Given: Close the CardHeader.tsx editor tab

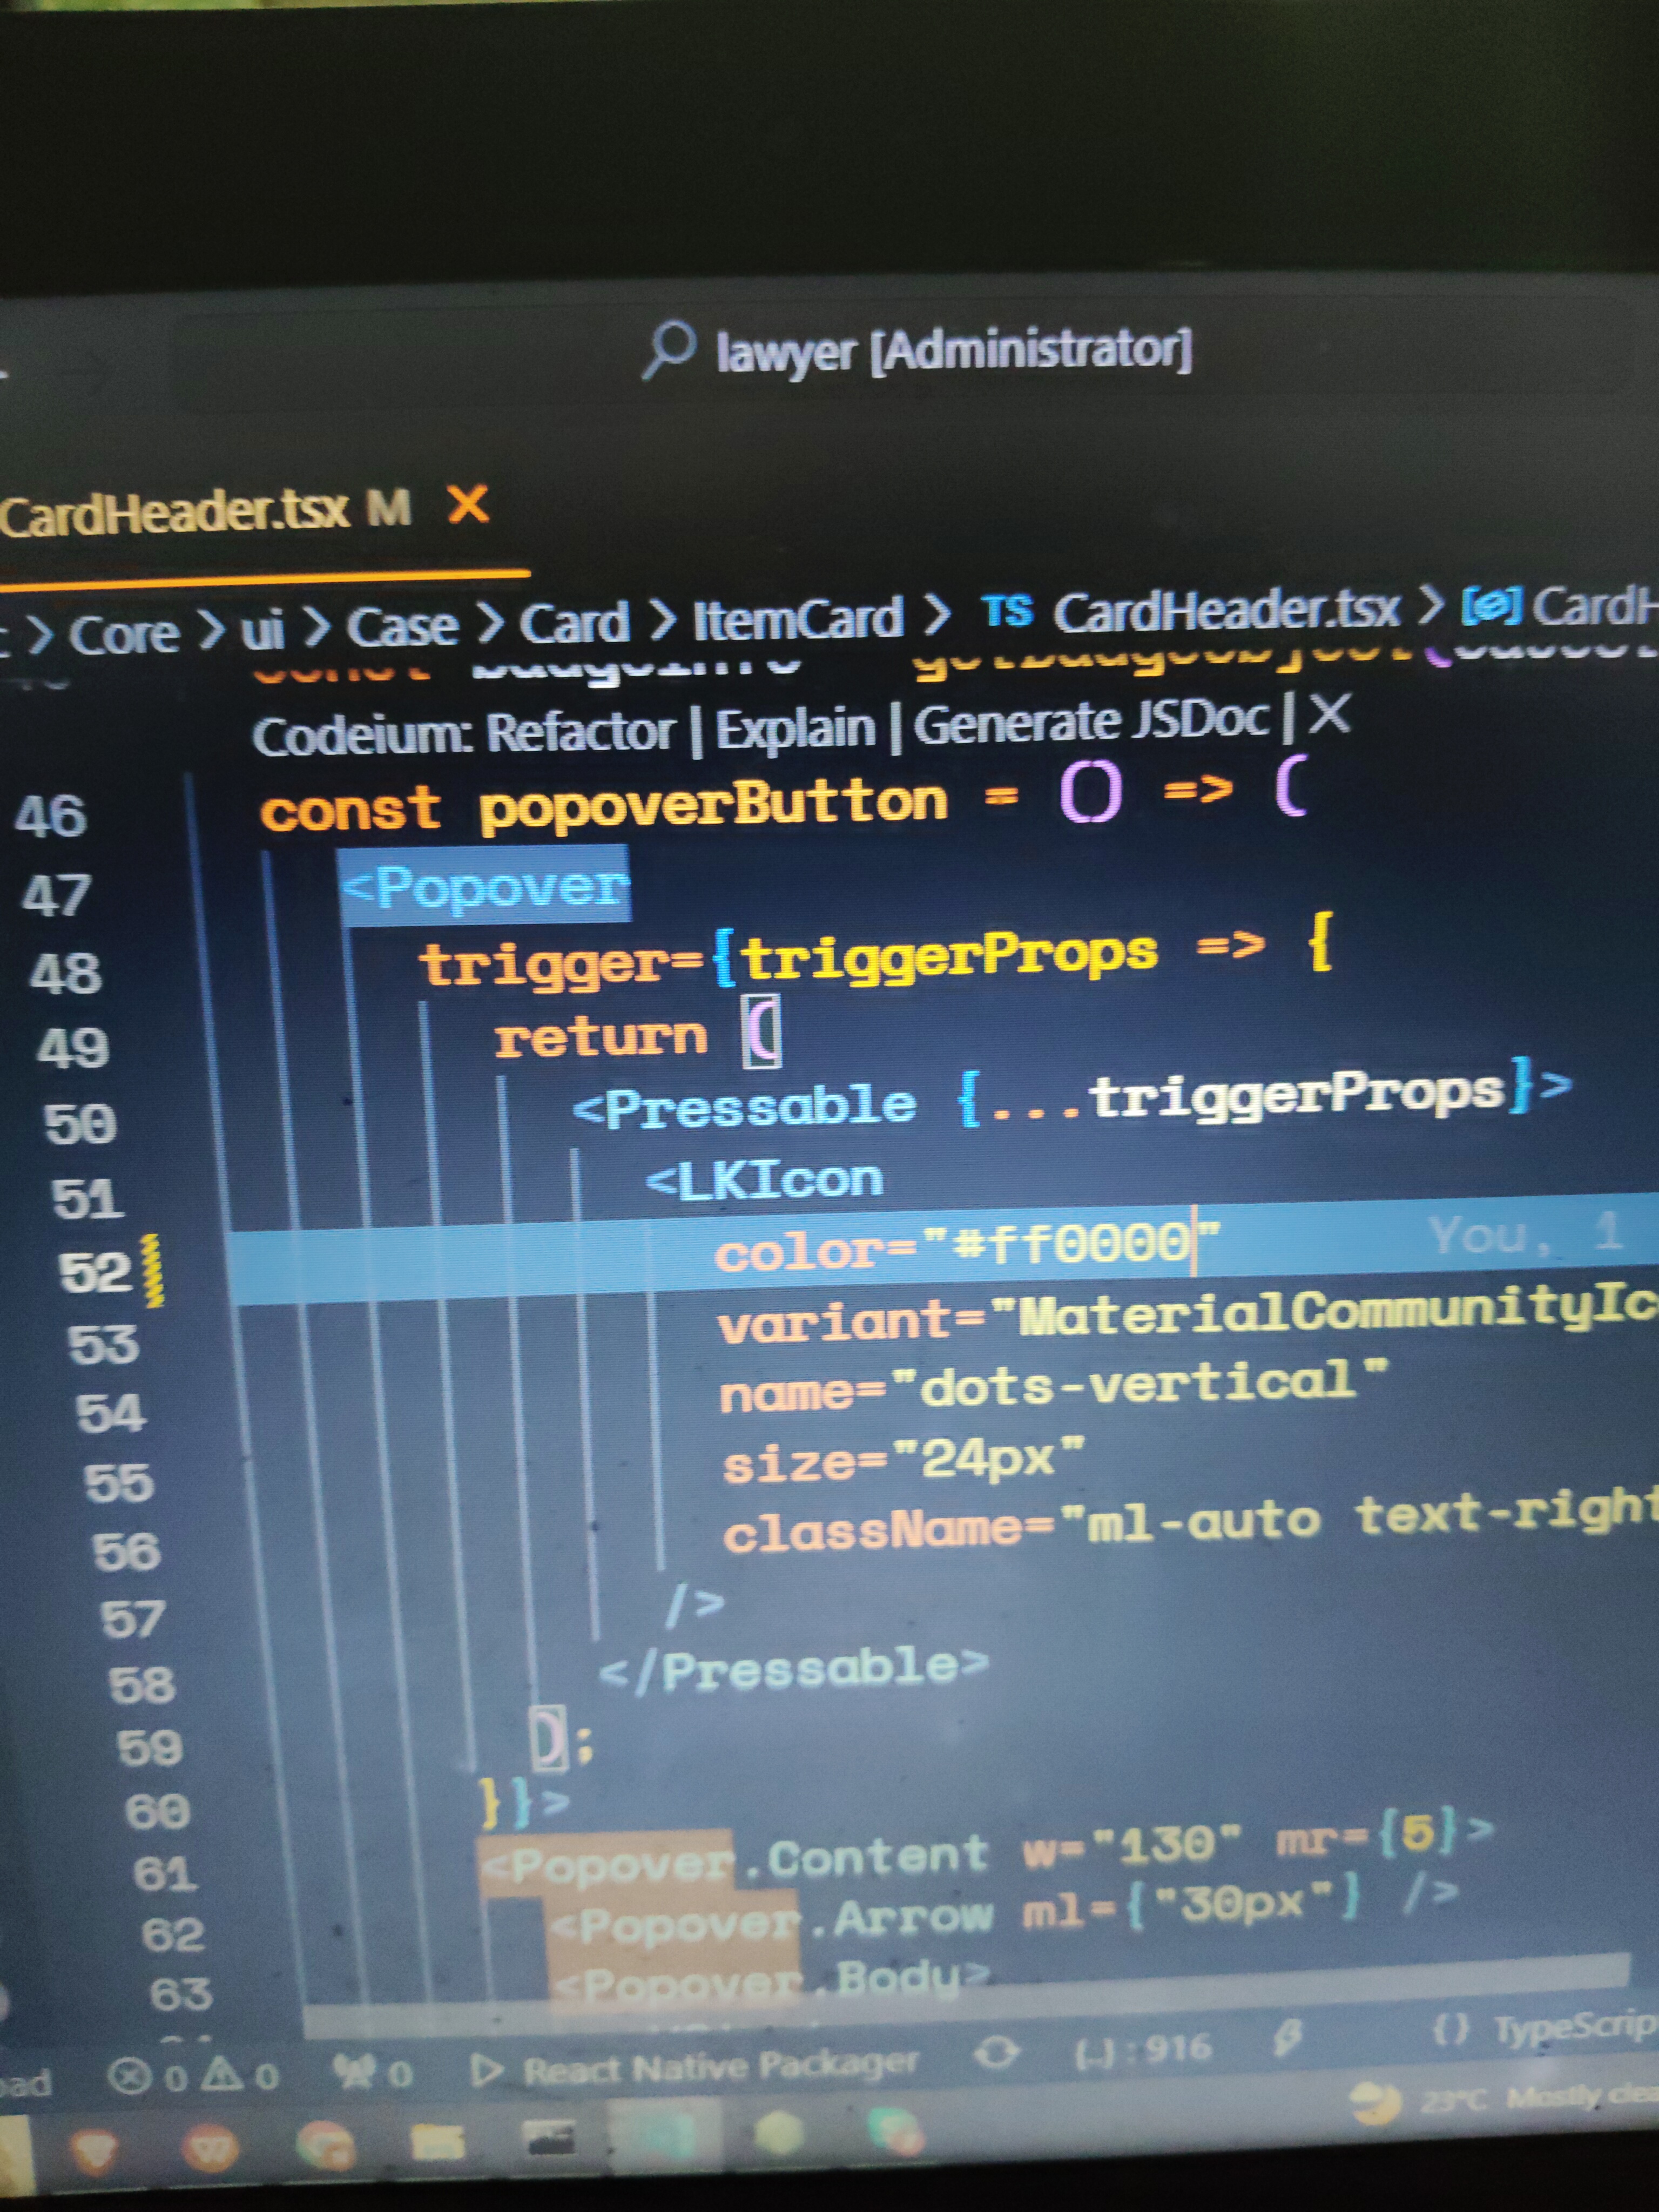Looking at the screenshot, I should click(x=467, y=505).
